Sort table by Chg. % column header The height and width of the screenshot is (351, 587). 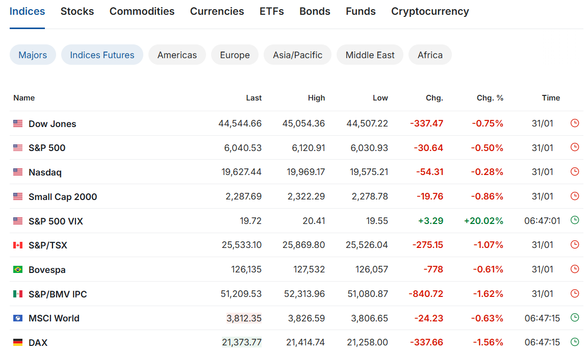[490, 98]
